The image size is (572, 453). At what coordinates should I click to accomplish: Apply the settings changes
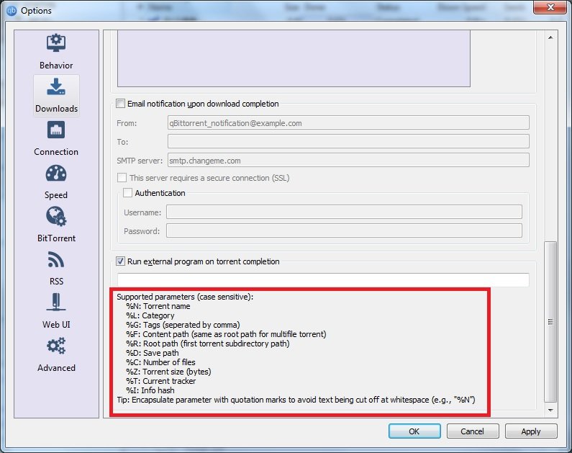[531, 431]
